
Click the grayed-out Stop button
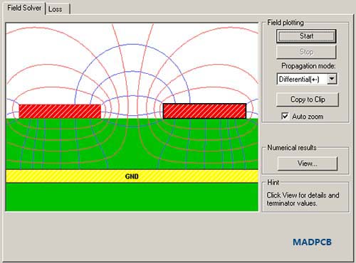point(306,52)
